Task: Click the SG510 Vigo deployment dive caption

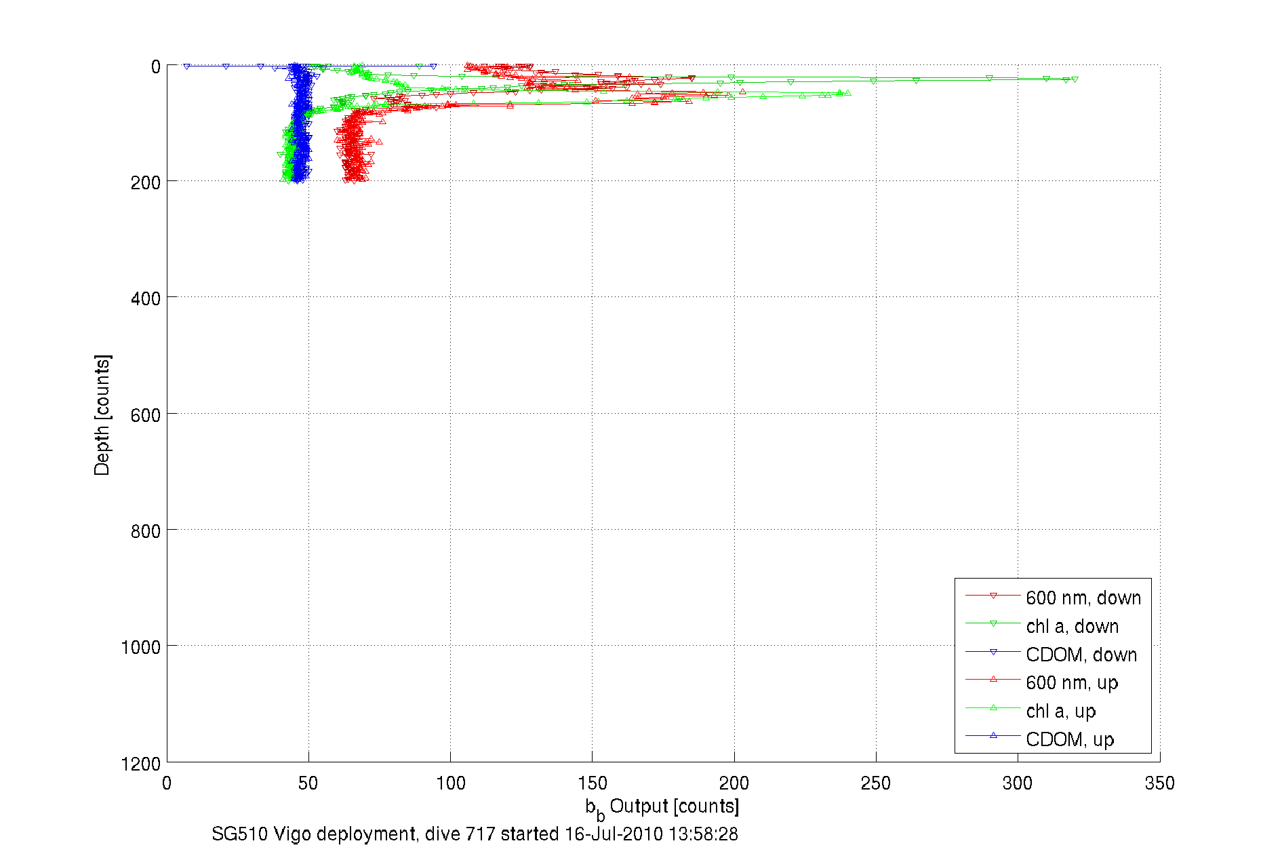Action: (475, 834)
